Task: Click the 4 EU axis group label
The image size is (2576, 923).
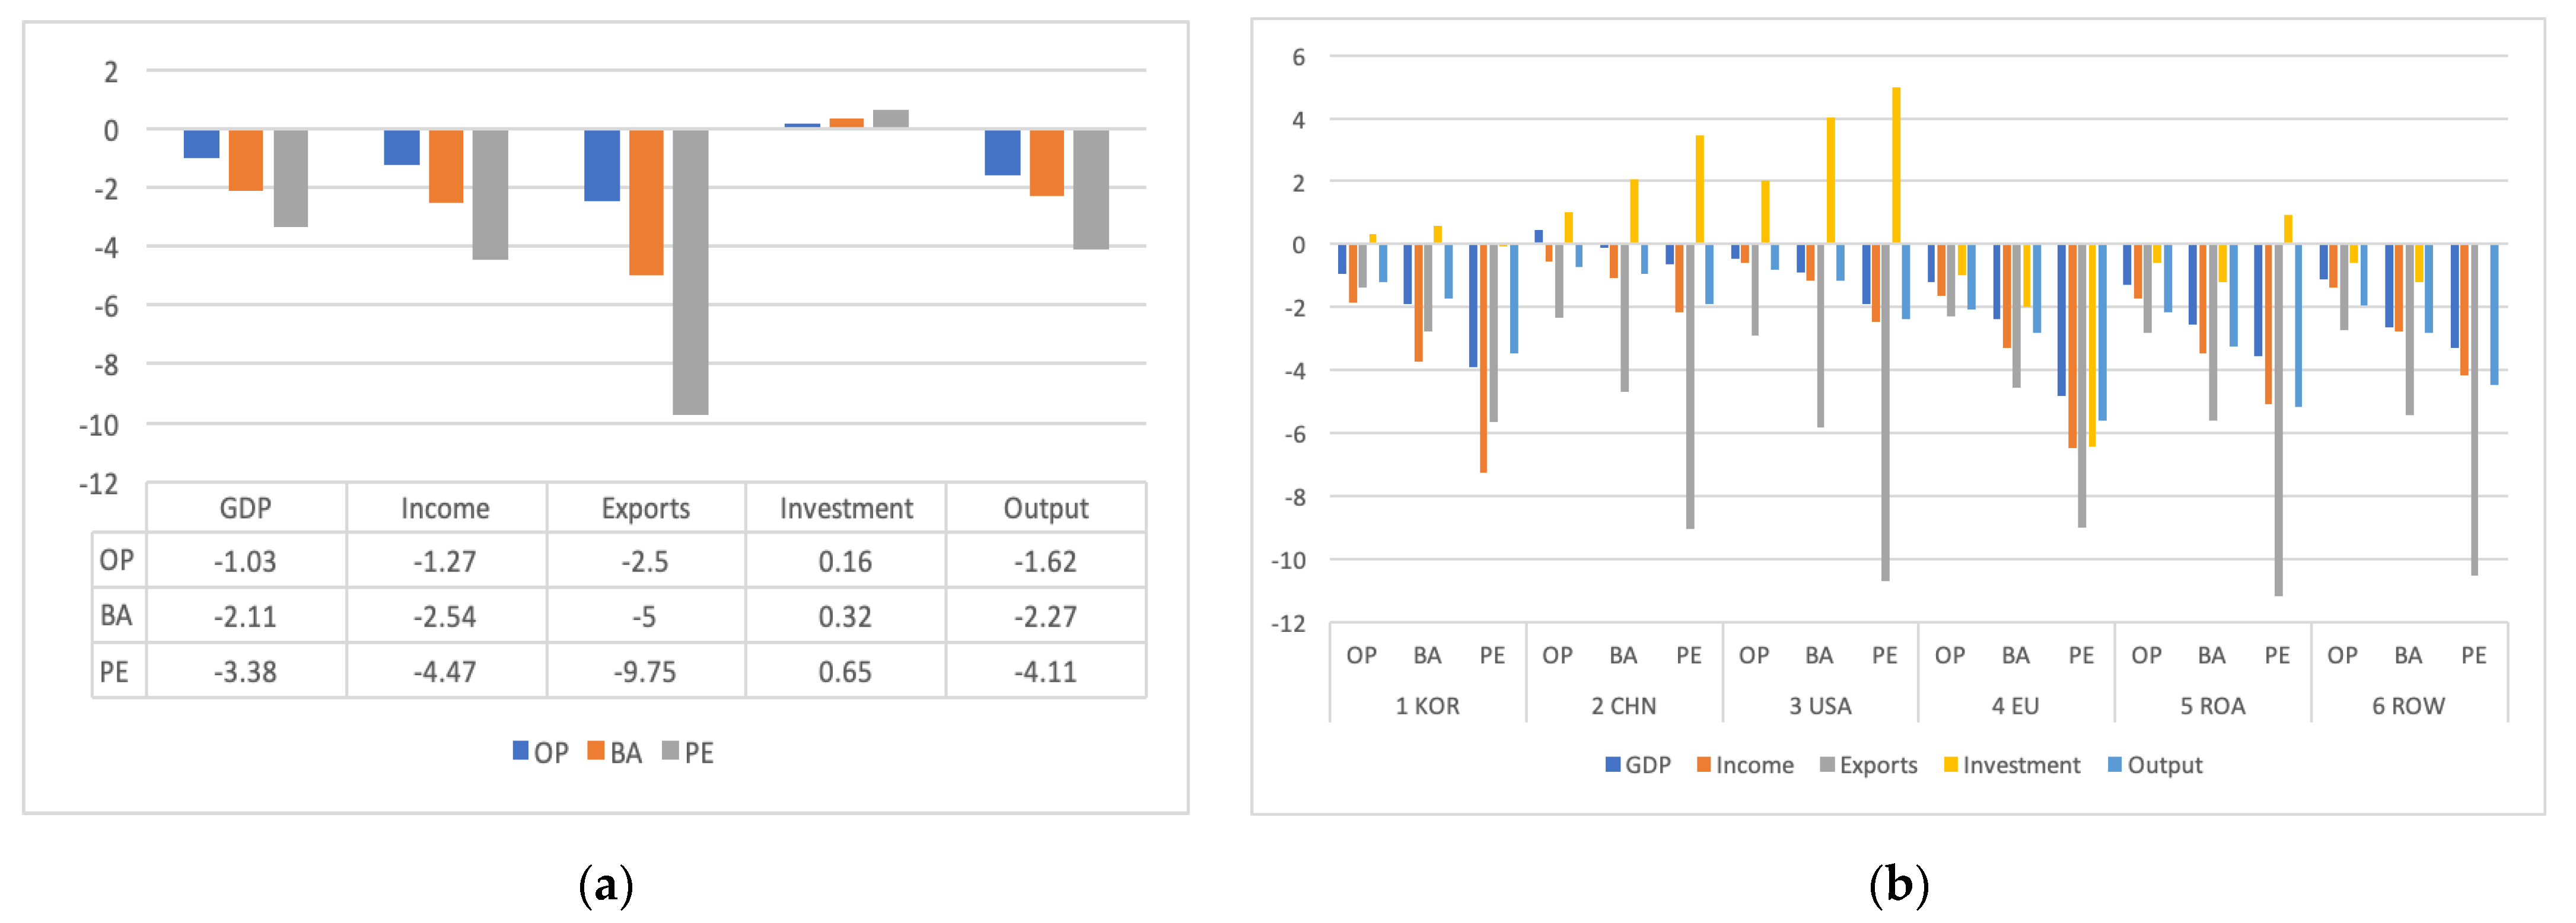Action: [x=2015, y=706]
